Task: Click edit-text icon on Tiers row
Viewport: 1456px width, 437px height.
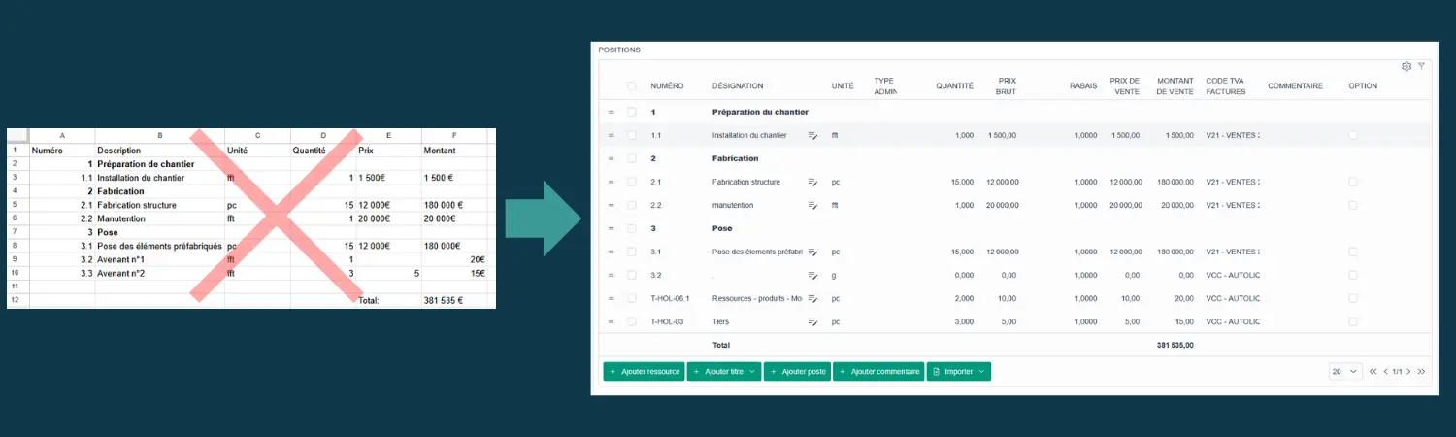Action: point(813,321)
